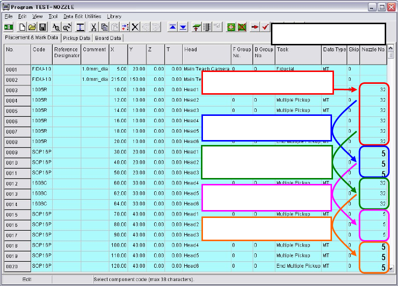Viewport: 398px width, 286px height.
Task: Switch to the Pickup Data tab
Action: (76, 38)
